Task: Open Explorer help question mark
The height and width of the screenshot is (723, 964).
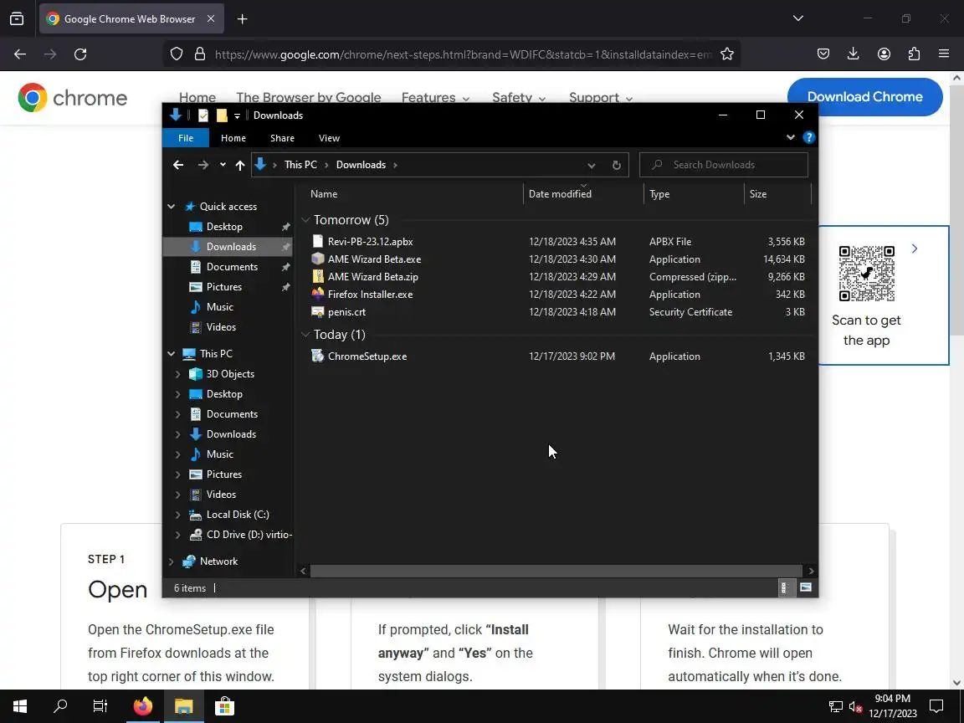Action: point(809,137)
